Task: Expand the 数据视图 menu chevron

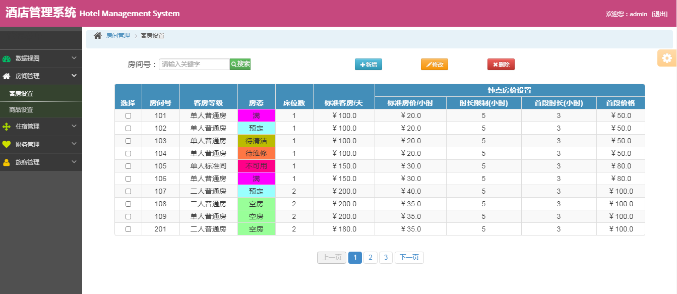Action: point(74,58)
